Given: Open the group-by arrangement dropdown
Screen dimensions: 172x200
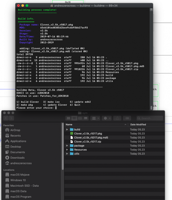Looking at the screenshot, I should click(95, 118).
